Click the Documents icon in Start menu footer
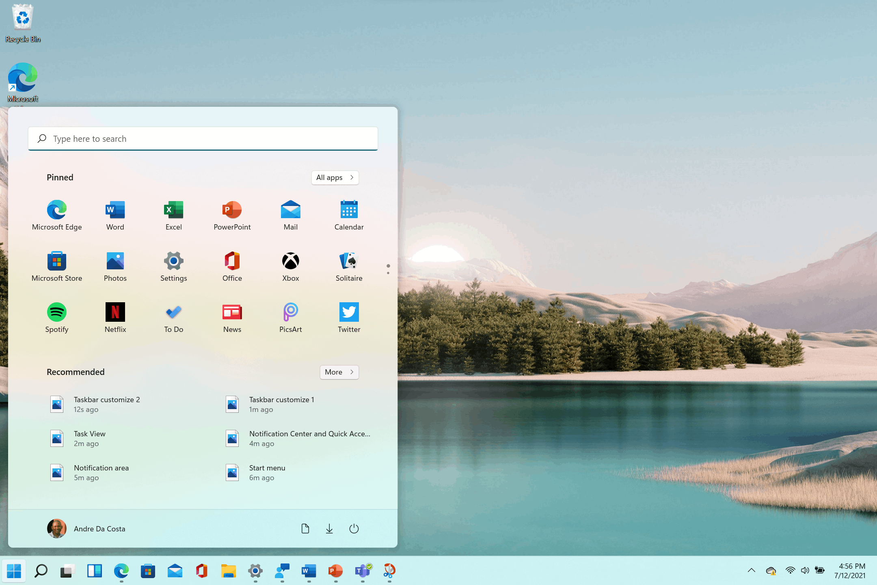The height and width of the screenshot is (585, 877). click(x=305, y=528)
